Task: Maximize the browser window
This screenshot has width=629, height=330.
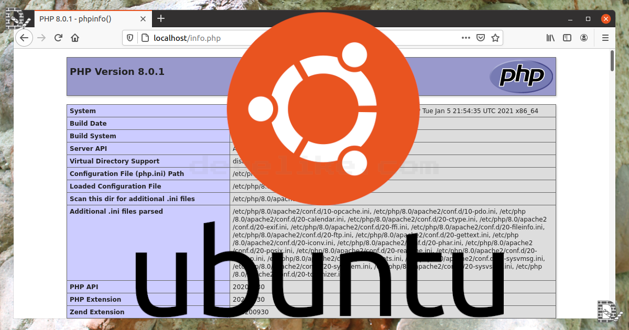Action: pyautogui.click(x=588, y=19)
